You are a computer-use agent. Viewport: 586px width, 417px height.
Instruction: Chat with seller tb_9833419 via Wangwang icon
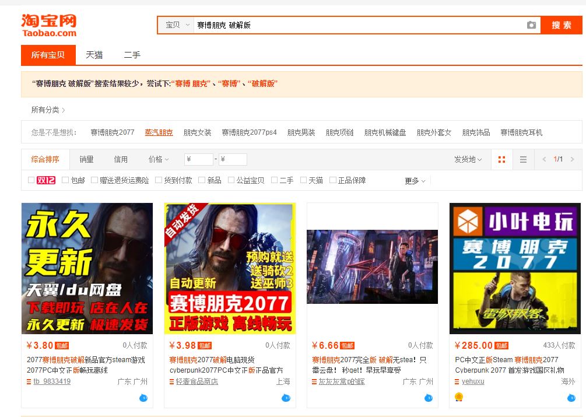click(x=143, y=398)
